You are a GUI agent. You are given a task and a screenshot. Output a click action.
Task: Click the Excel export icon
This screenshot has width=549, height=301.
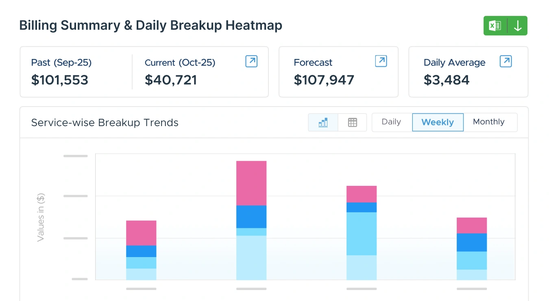click(x=495, y=26)
